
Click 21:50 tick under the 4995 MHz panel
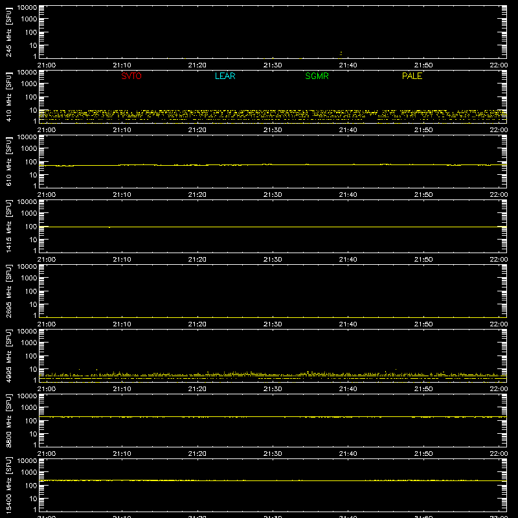423,389
